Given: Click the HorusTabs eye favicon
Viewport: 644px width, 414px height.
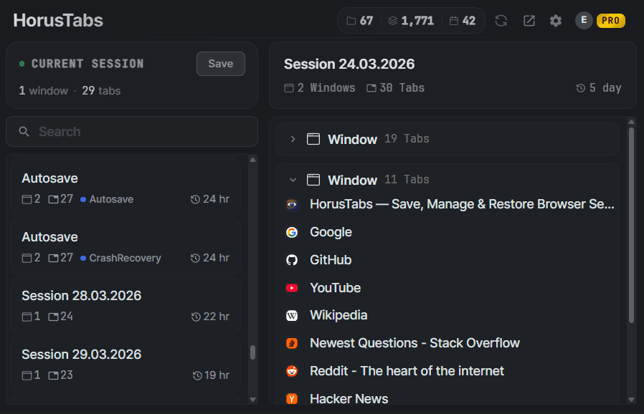Looking at the screenshot, I should click(x=292, y=204).
